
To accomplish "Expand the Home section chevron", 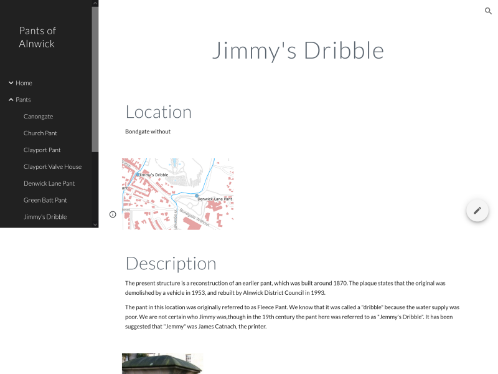I will coord(11,83).
